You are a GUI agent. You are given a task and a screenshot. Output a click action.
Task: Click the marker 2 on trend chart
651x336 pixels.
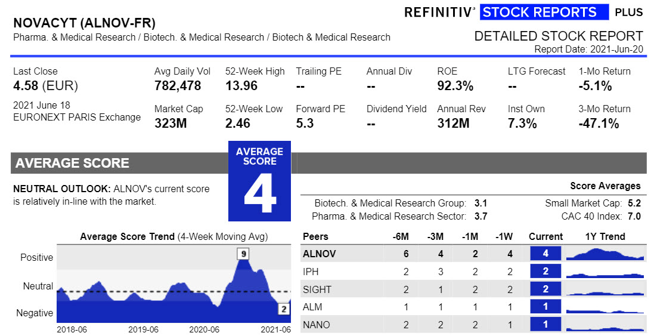pyautogui.click(x=284, y=309)
